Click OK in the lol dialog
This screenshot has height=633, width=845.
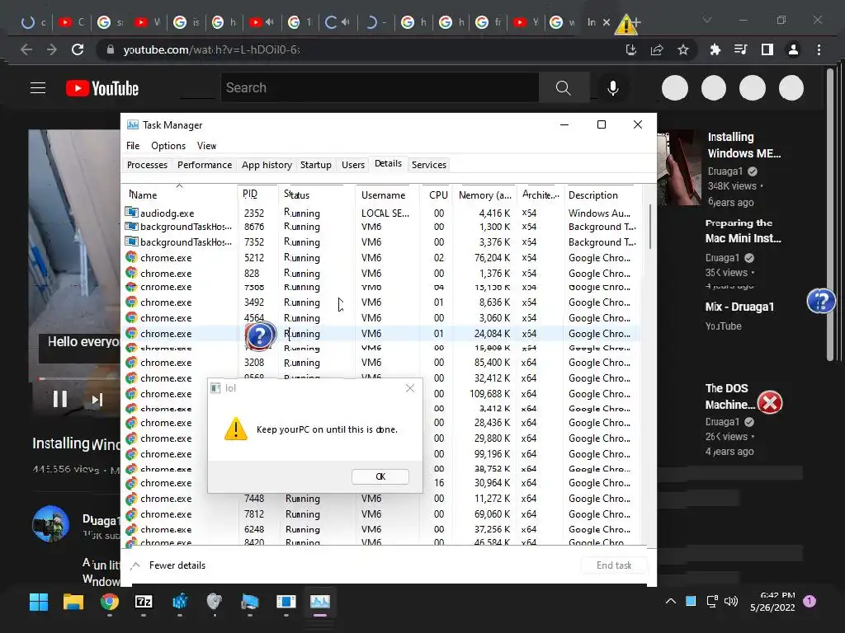point(380,476)
